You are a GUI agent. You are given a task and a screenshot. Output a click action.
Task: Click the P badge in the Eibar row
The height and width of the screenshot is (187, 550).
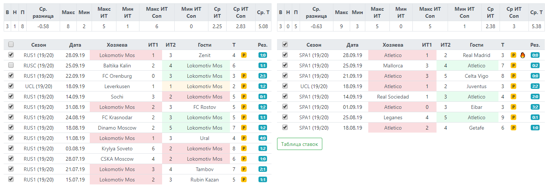click(513, 107)
